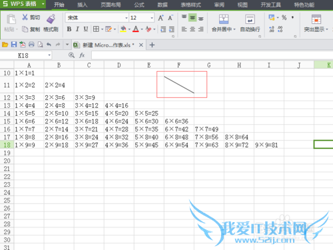Viewport: 333px width, 250px height.
Task: Click the Undo arrow
Action: pyautogui.click(x=49, y=45)
